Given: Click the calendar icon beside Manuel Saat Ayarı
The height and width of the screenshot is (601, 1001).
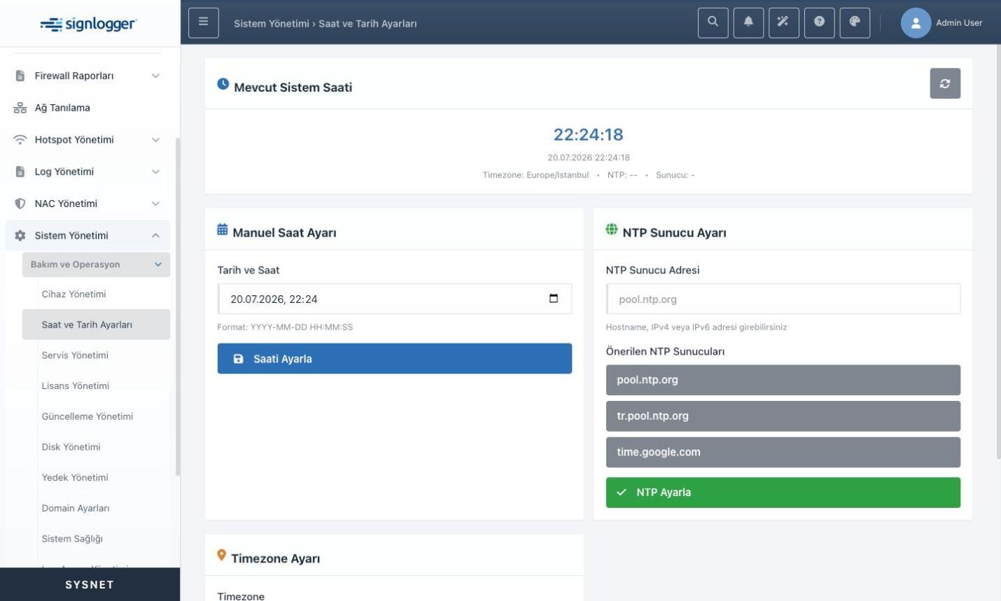Looking at the screenshot, I should click(x=223, y=229).
